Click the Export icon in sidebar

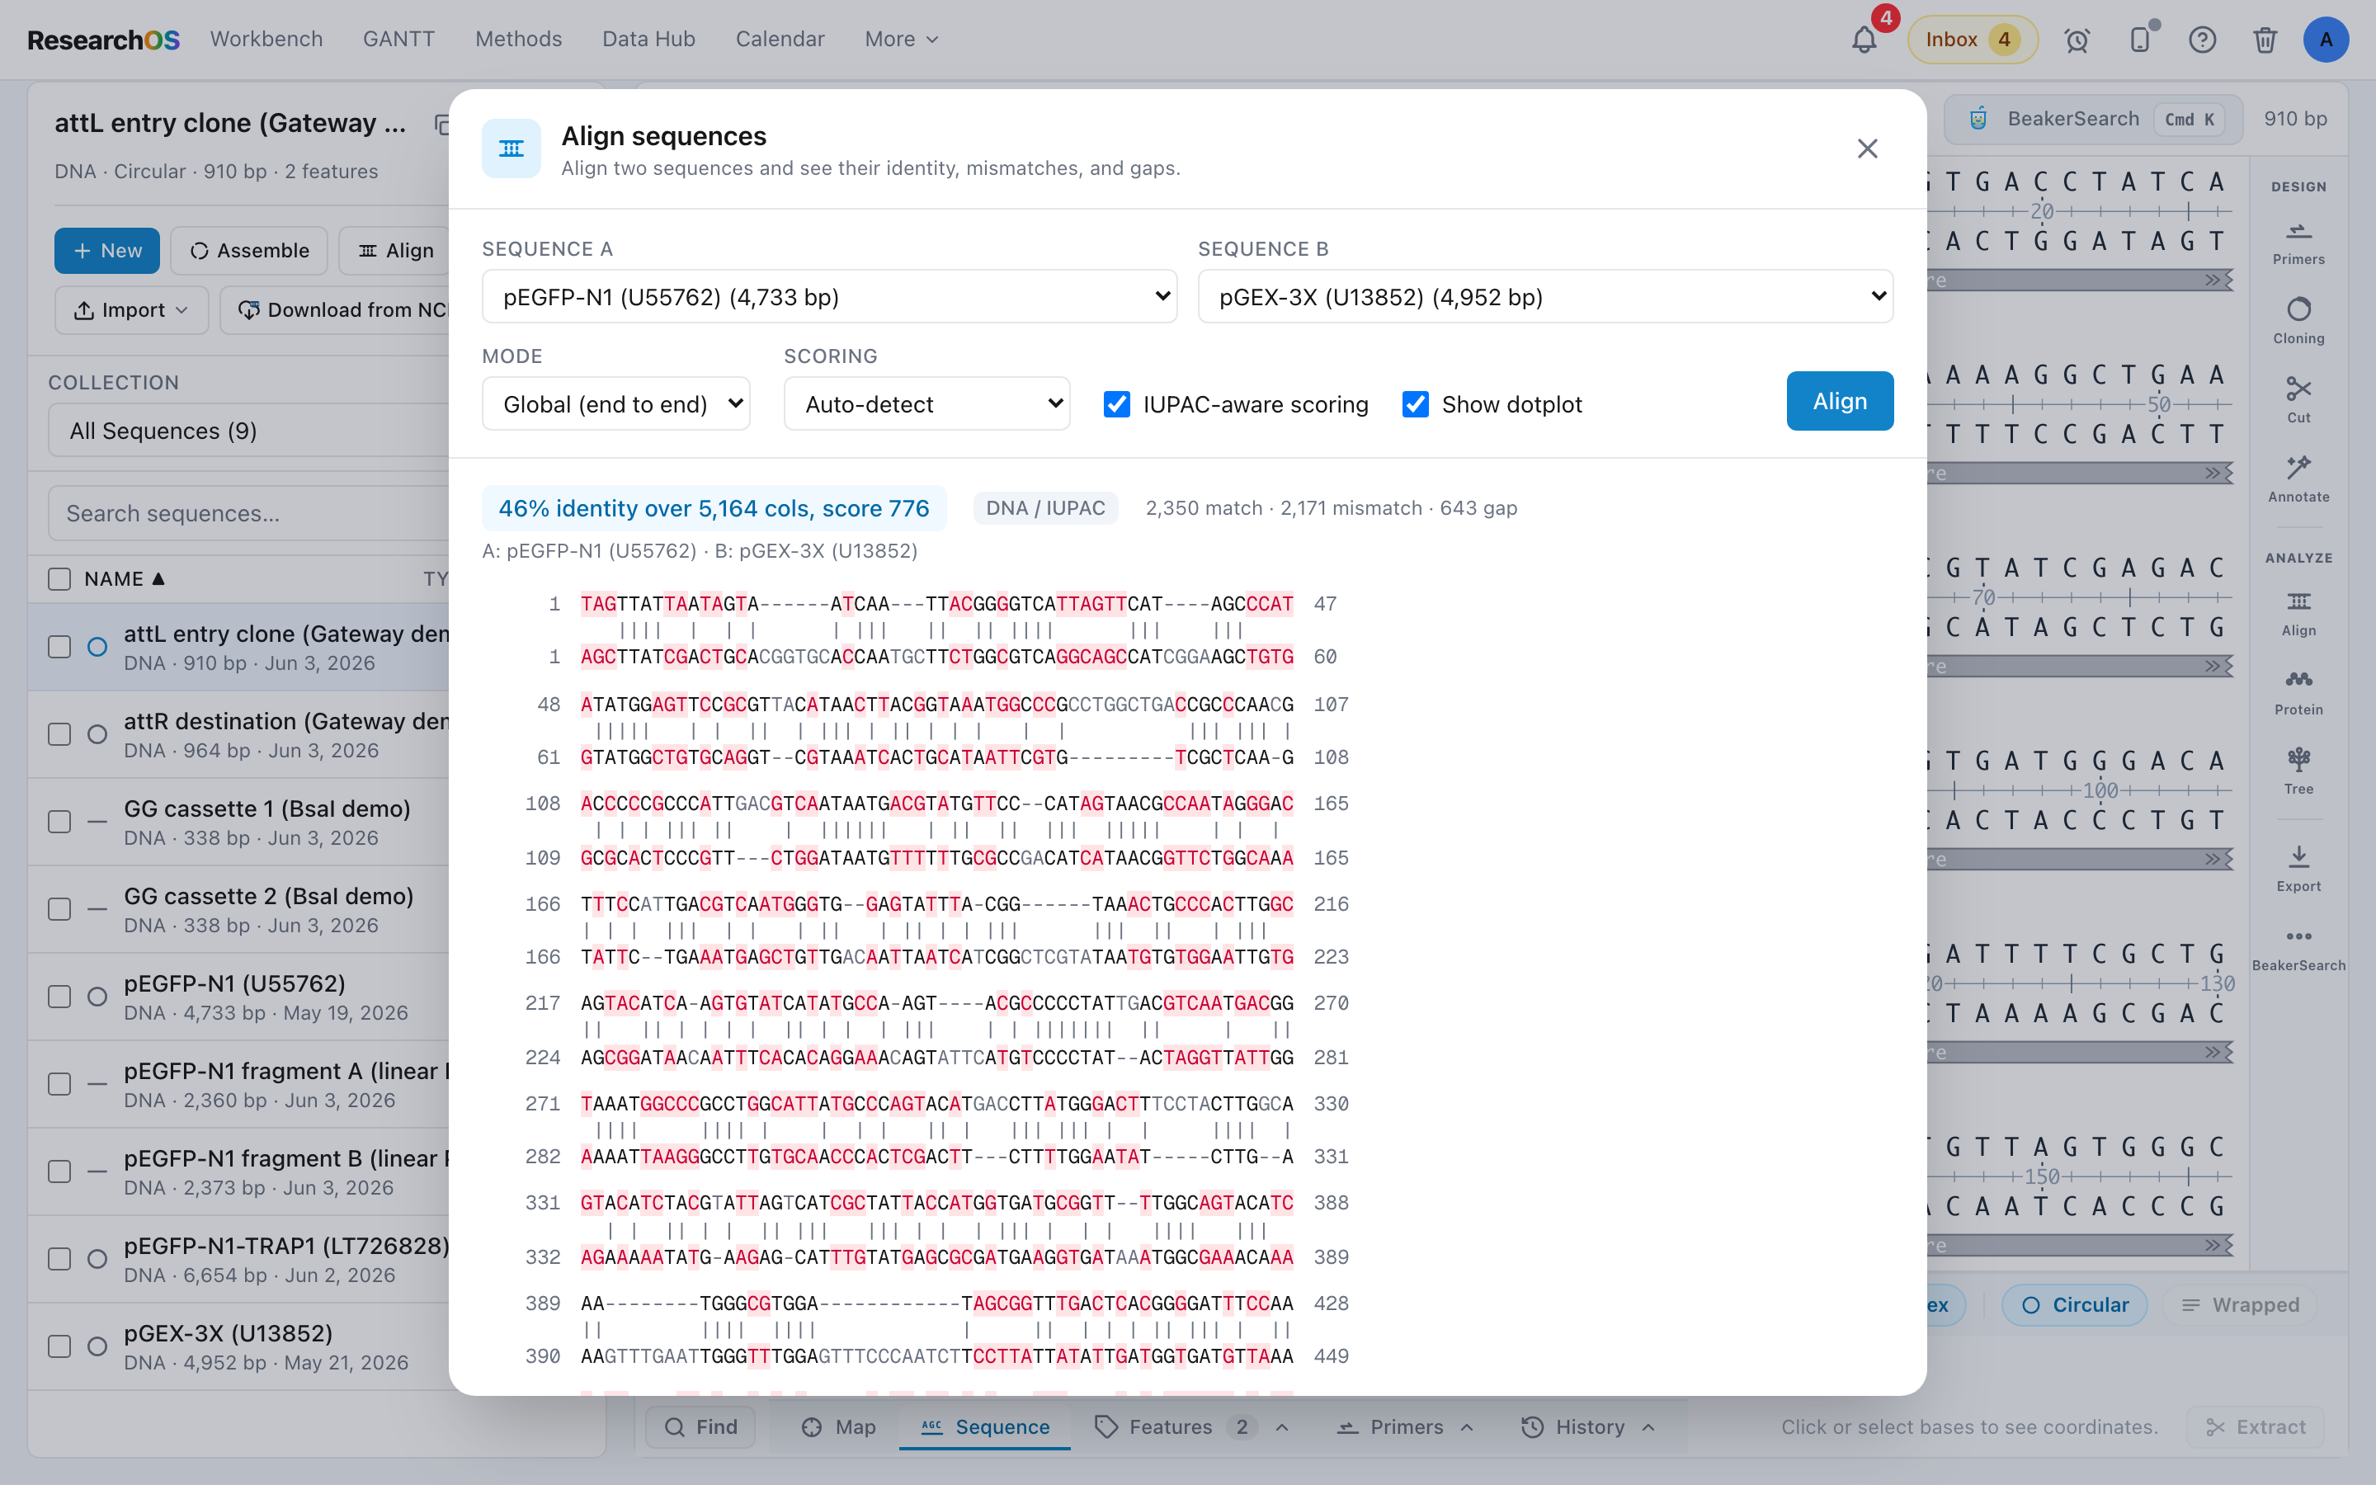[2298, 868]
